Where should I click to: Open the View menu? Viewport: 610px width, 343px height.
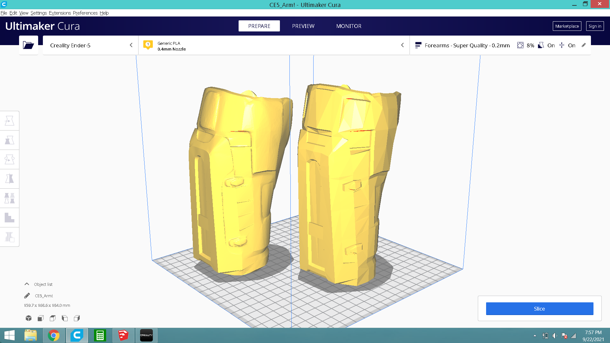tap(24, 13)
